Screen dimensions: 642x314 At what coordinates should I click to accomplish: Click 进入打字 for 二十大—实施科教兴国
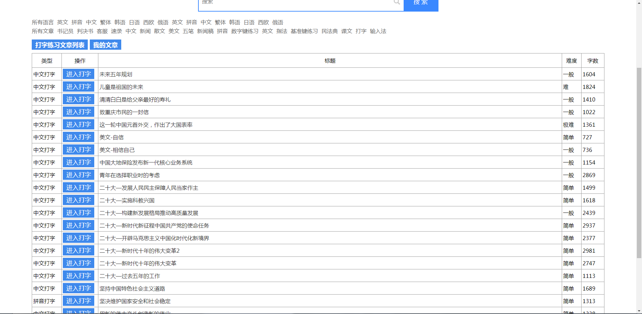click(79, 200)
